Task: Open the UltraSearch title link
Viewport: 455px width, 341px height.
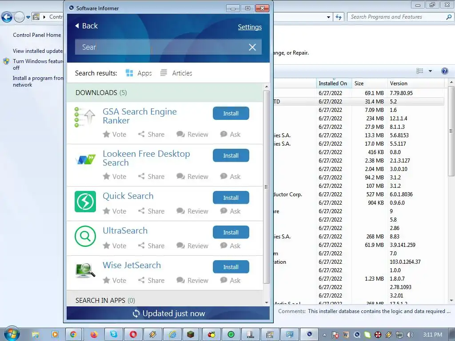Action: click(125, 230)
